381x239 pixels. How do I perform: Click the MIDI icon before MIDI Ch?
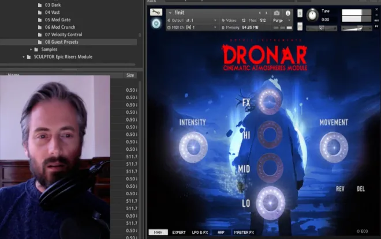tap(169, 28)
